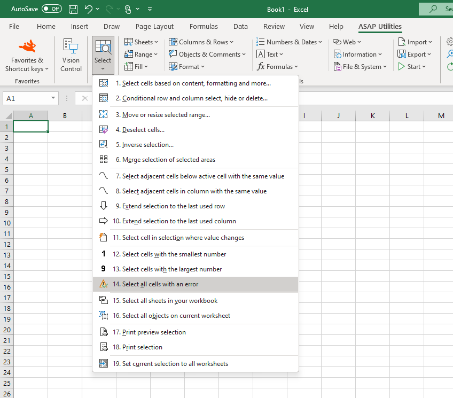Click Move or resize selected range icon
This screenshot has height=398, width=453.
(x=104, y=115)
